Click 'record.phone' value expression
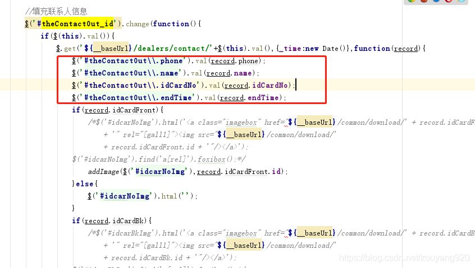475x268 pixels. pyautogui.click(x=235, y=61)
